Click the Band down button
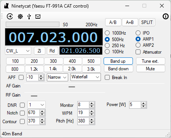This screenshot has width=171, height=138. click(x=118, y=69)
